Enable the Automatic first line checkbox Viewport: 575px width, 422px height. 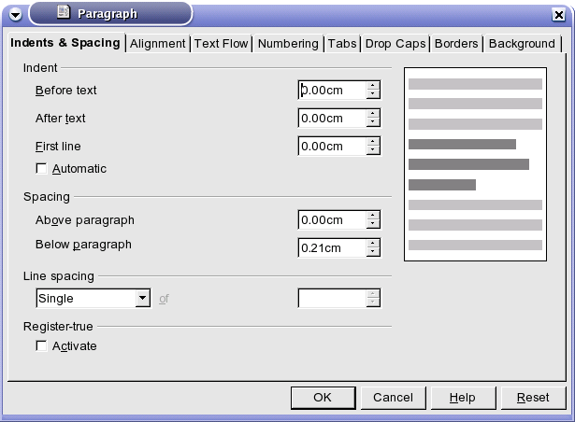point(41,168)
